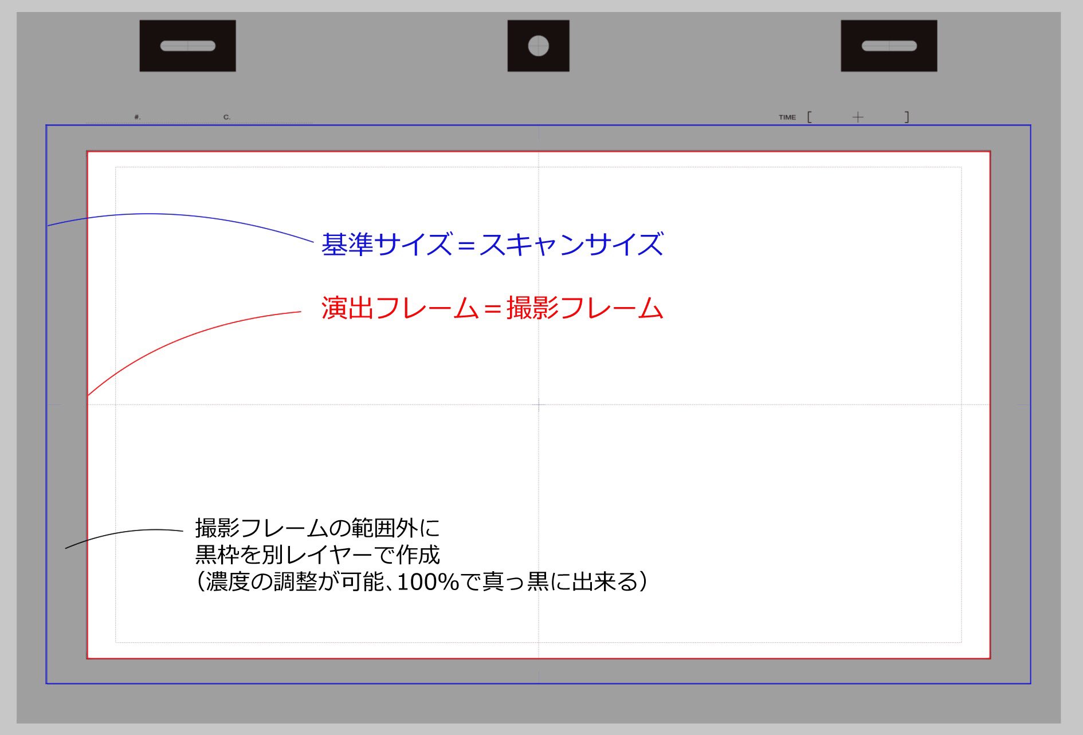Click the TIME label at top right

pyautogui.click(x=787, y=117)
